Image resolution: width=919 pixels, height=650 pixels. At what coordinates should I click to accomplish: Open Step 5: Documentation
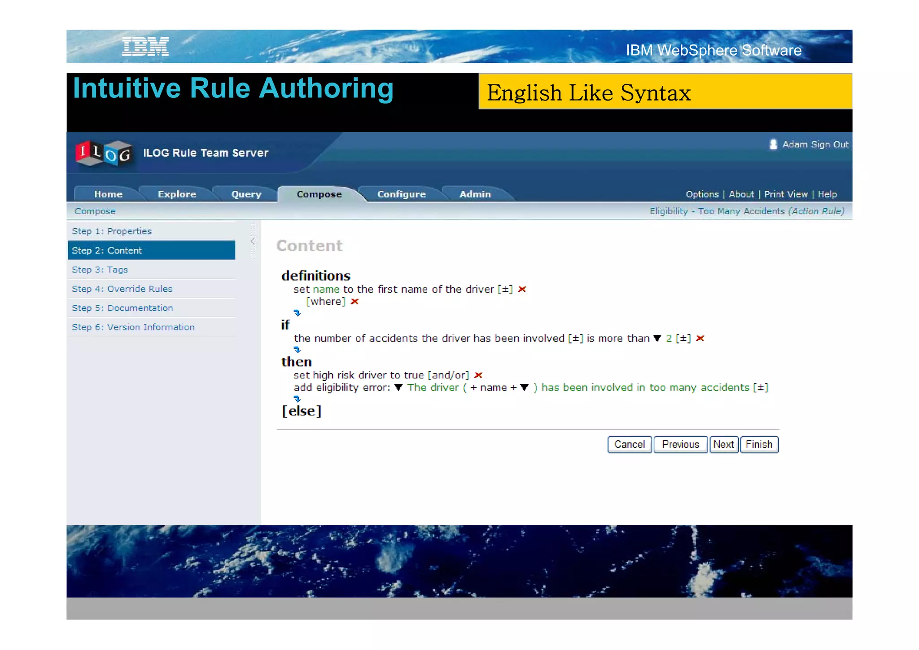tap(152, 308)
